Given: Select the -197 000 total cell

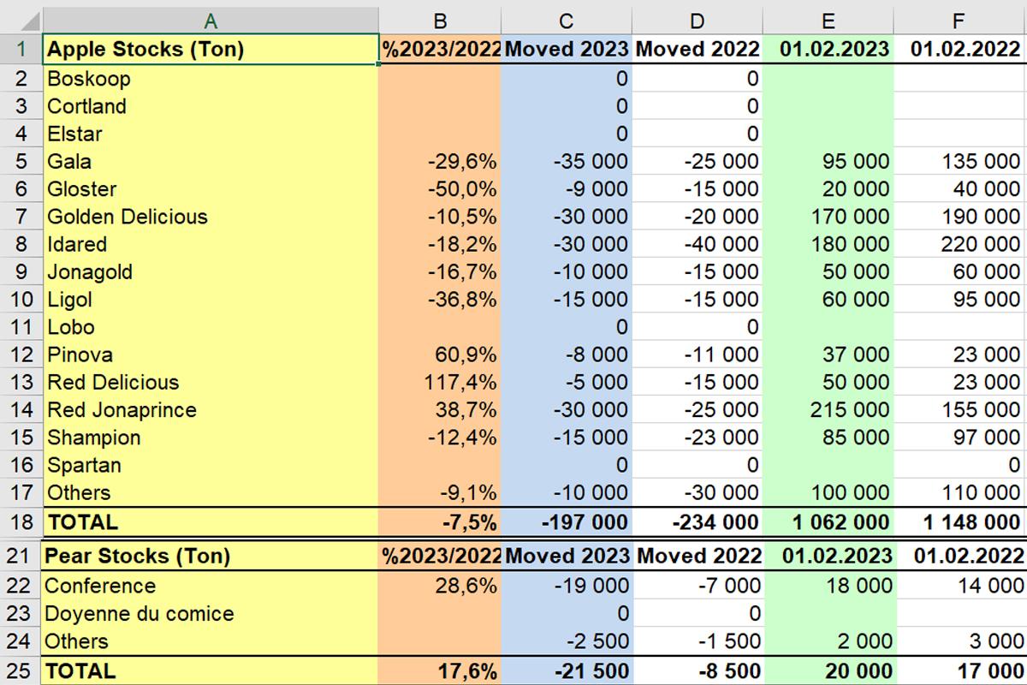Looking at the screenshot, I should click(566, 521).
